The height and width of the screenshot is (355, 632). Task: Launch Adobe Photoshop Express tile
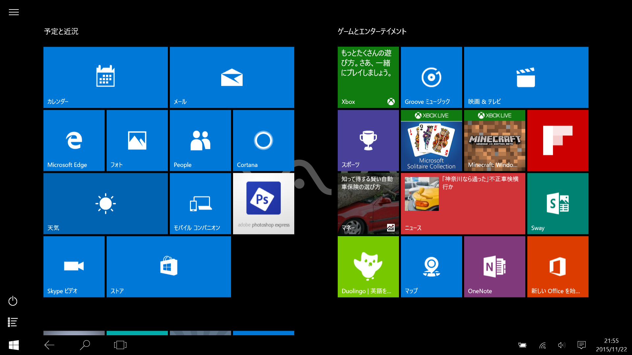pos(263,203)
